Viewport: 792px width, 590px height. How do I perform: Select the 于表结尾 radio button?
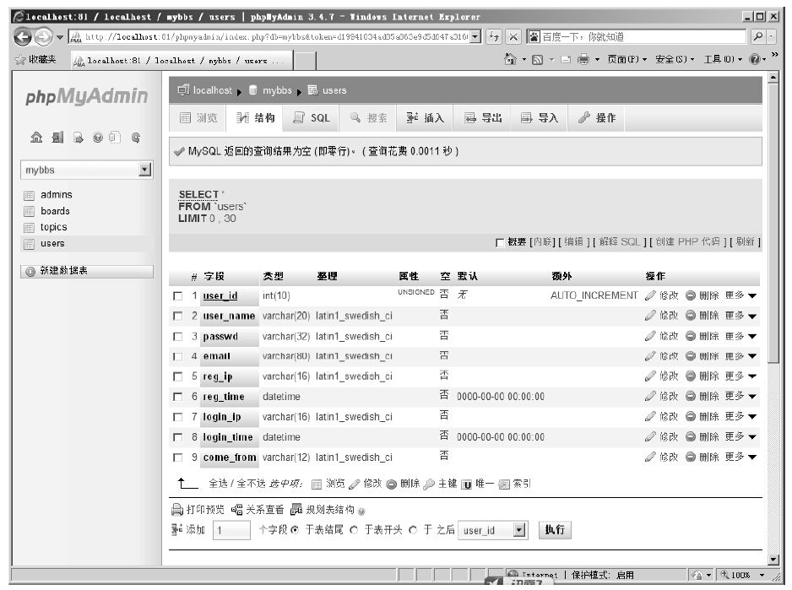click(295, 530)
